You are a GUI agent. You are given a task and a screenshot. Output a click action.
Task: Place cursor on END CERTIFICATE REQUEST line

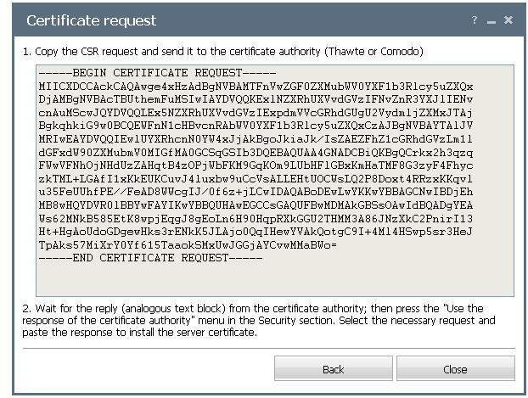[x=150, y=258]
